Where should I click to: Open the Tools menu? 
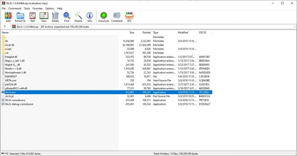coord(27,8)
